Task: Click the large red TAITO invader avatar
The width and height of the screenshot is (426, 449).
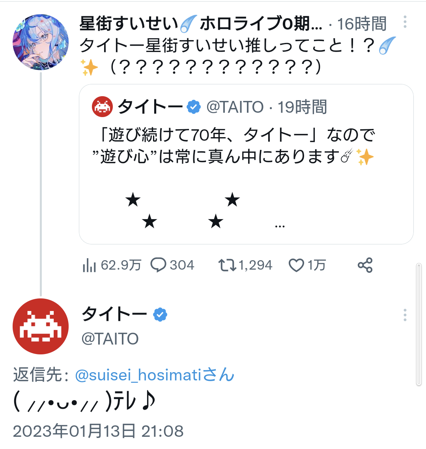Action: pos(41,326)
